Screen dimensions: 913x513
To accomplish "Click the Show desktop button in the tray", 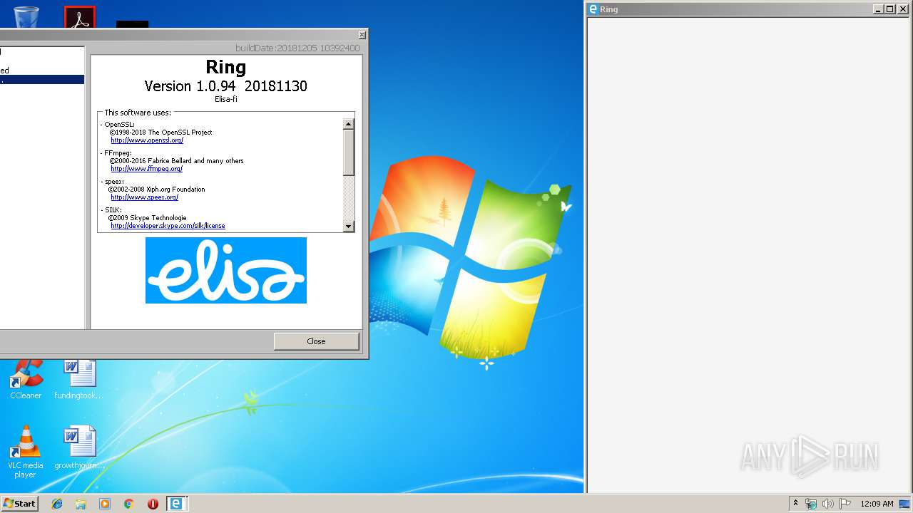I will click(905, 504).
